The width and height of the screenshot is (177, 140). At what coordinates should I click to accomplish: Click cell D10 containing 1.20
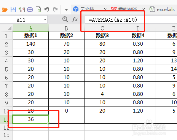[x=138, y=111]
